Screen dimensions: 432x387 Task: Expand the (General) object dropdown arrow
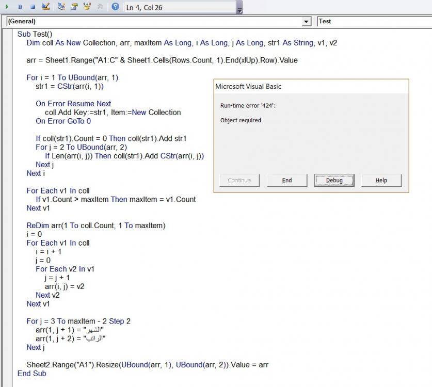tap(306, 22)
